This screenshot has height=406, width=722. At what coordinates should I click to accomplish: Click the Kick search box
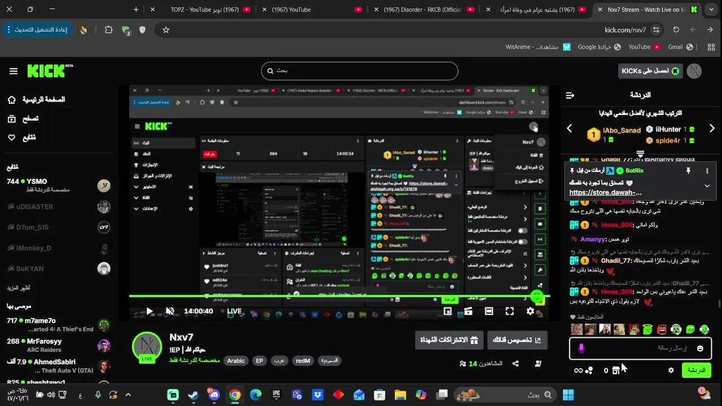[359, 71]
